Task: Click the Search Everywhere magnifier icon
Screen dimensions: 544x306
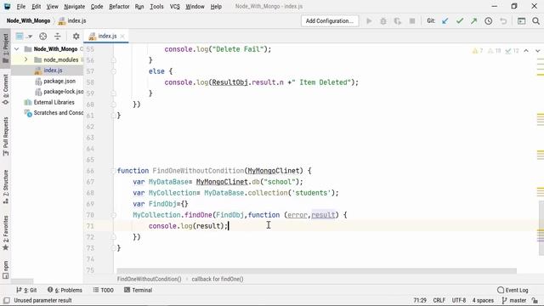Action: click(x=535, y=21)
